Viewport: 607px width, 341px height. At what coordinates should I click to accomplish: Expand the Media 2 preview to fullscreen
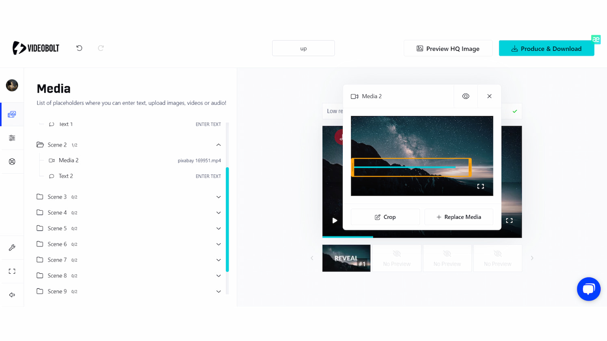point(481,186)
